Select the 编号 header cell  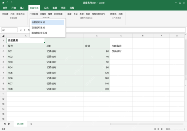tap(26, 46)
